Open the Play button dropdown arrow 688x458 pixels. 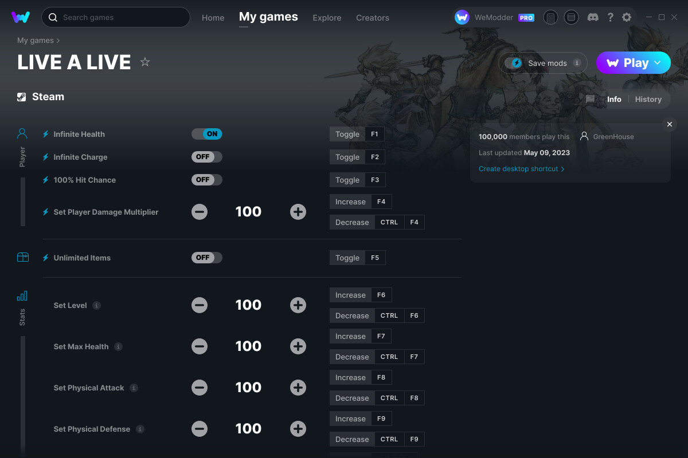coord(658,63)
